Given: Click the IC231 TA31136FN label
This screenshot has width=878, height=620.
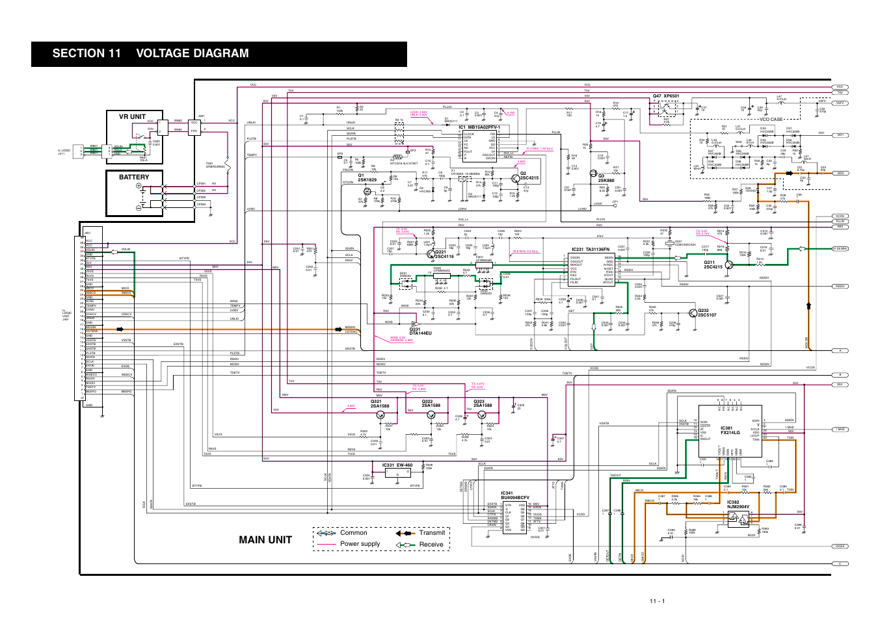Looking at the screenshot, I should coord(591,250).
